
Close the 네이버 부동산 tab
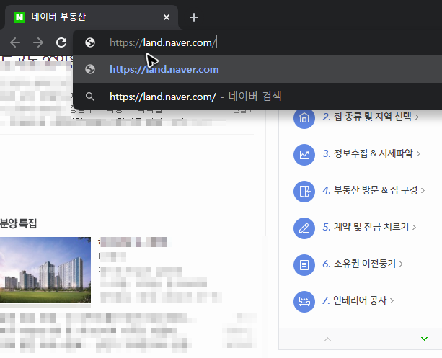167,17
